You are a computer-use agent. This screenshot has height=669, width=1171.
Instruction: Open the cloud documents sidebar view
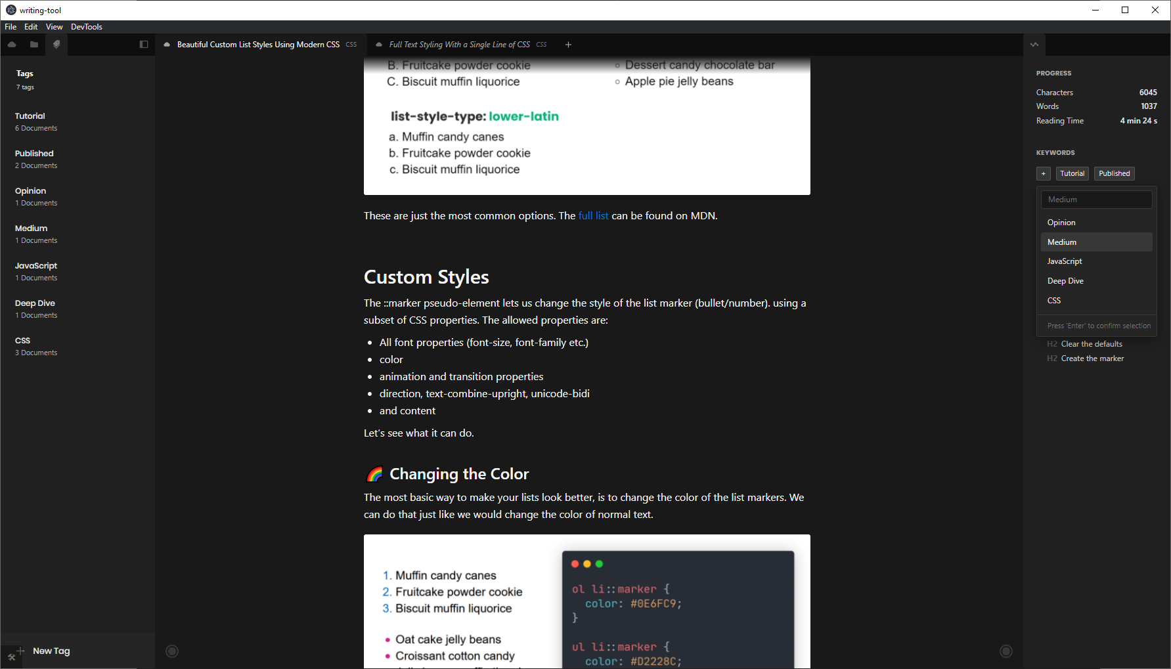pos(12,45)
